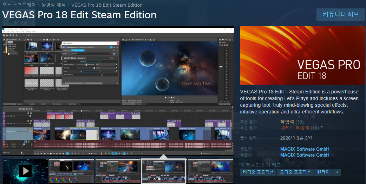Screen dimensions: 366x184
Task: Switch to the Transitions tab
Action: tap(32, 104)
